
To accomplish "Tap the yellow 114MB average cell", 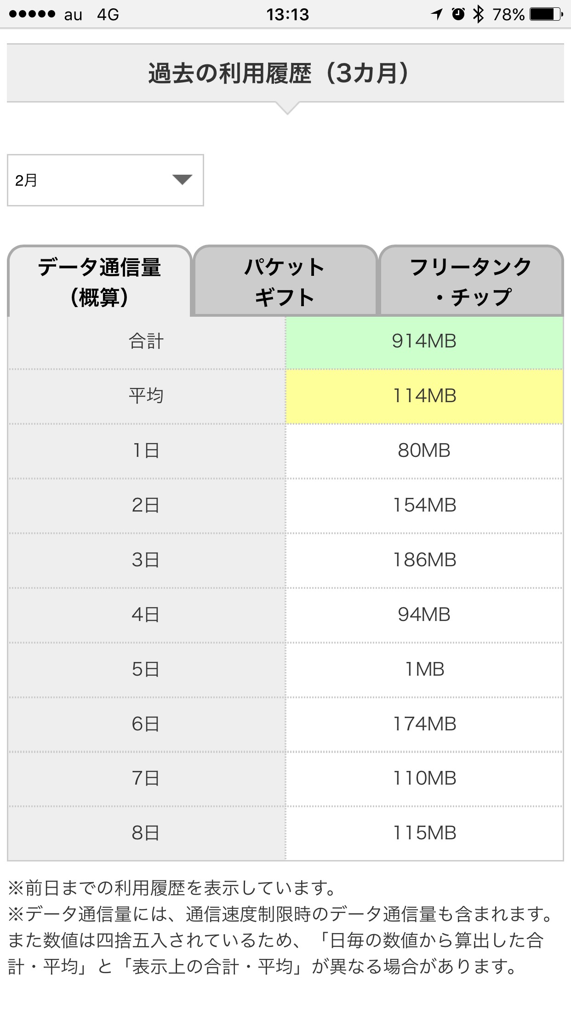I will [424, 396].
